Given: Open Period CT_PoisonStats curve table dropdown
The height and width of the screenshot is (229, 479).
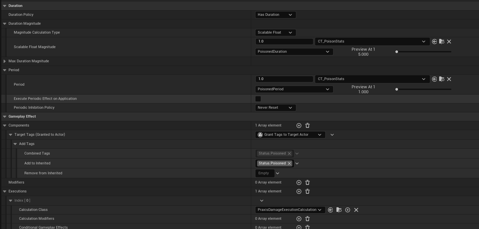Looking at the screenshot, I should [x=372, y=79].
